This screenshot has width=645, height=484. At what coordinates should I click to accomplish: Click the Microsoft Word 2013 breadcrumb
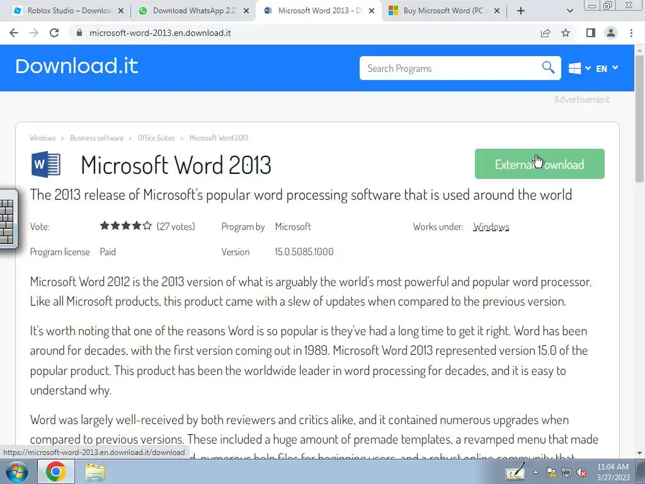pyautogui.click(x=219, y=138)
